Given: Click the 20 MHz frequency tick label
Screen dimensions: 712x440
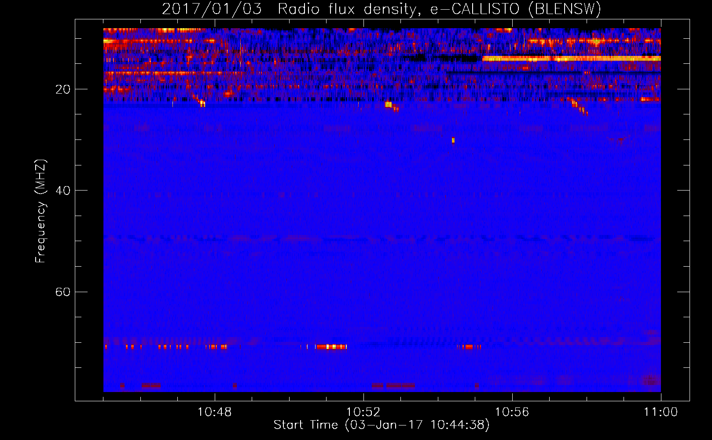Looking at the screenshot, I should point(62,89).
